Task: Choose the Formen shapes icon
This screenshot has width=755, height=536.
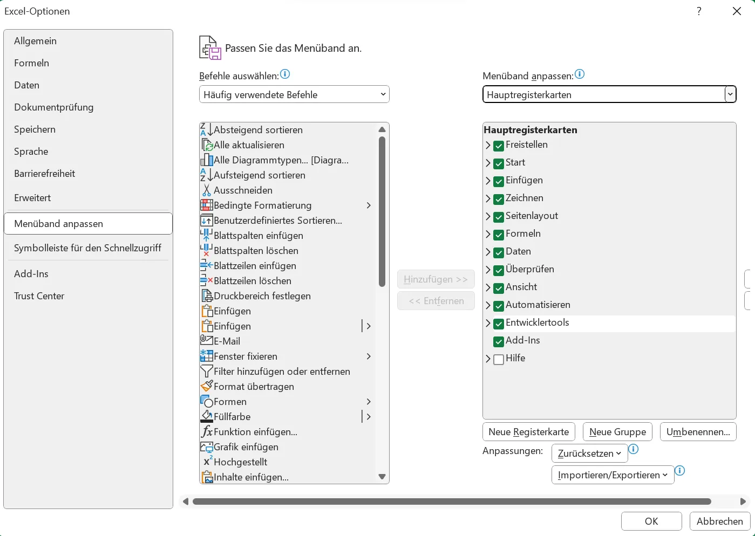Action: pos(207,402)
